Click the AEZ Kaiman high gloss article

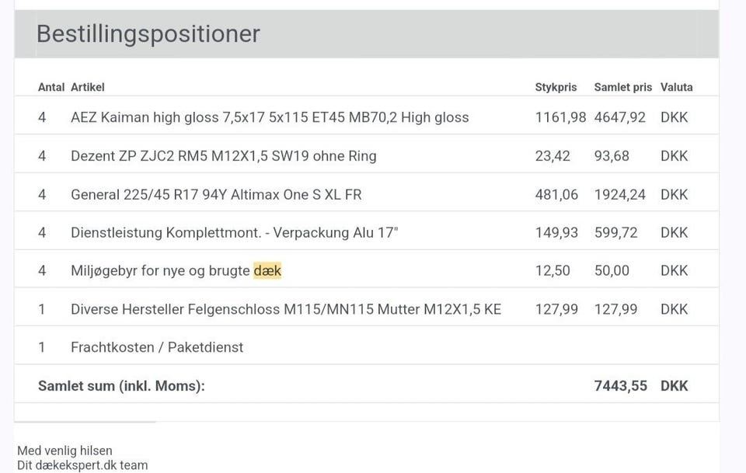269,117
